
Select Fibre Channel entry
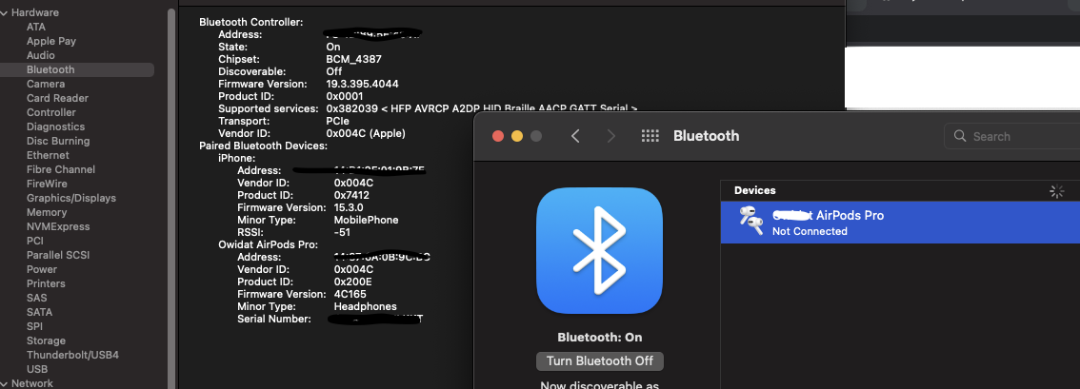61,169
